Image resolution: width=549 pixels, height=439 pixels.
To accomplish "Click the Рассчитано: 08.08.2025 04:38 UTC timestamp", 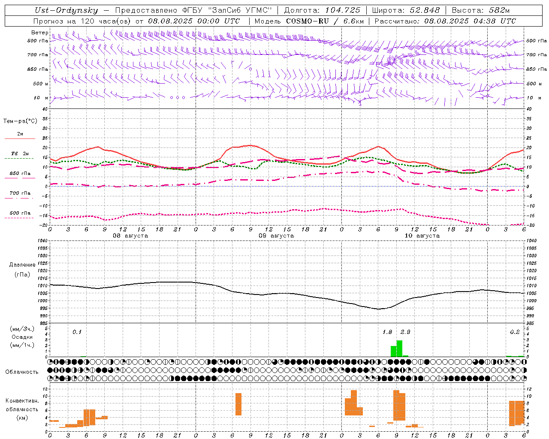I will pyautogui.click(x=445, y=21).
